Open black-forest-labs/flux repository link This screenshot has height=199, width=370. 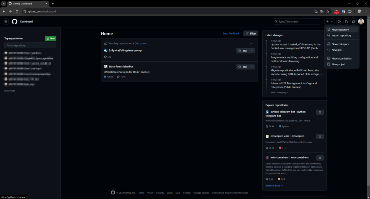pos(121,67)
